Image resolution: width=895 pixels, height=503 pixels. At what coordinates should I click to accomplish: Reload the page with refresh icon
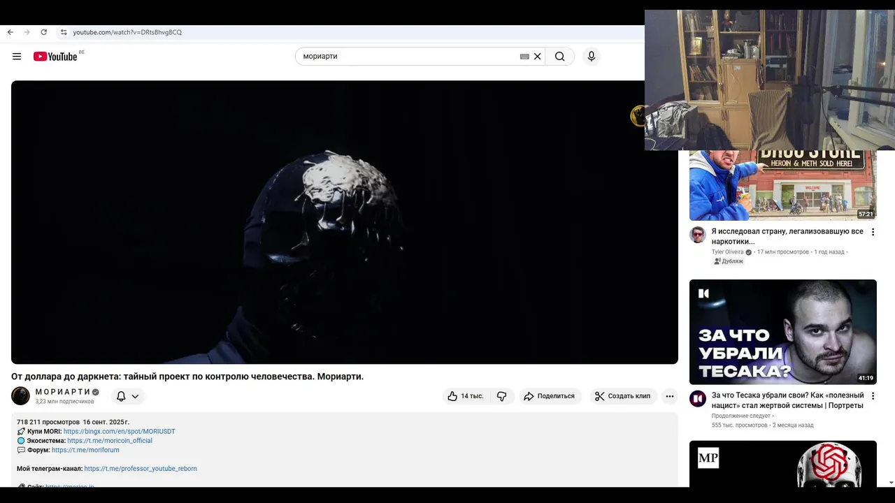pos(43,32)
